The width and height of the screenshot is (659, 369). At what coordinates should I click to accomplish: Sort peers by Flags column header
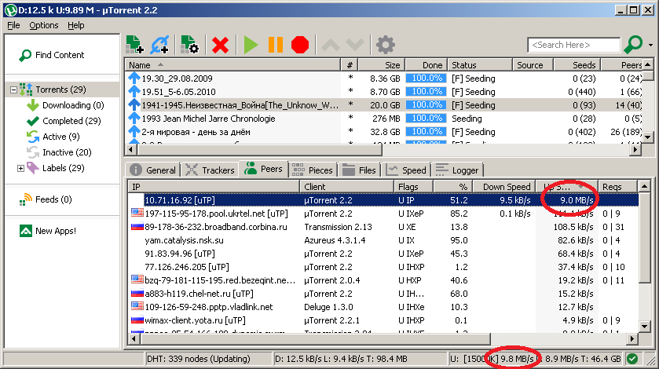click(x=414, y=187)
